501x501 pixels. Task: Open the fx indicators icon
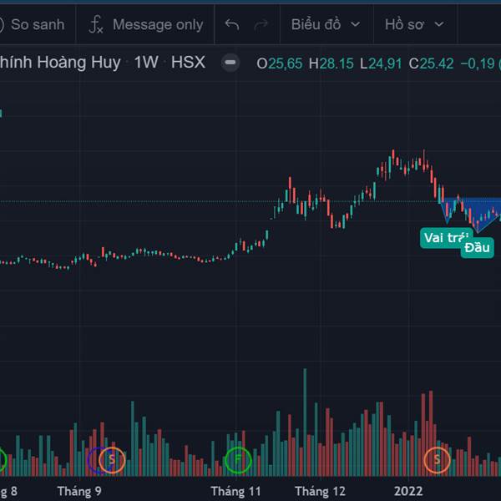pos(97,25)
